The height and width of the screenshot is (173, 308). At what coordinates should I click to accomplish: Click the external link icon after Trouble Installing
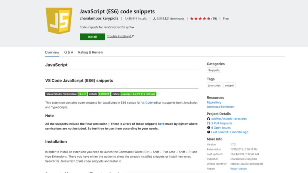(x=133, y=36)
